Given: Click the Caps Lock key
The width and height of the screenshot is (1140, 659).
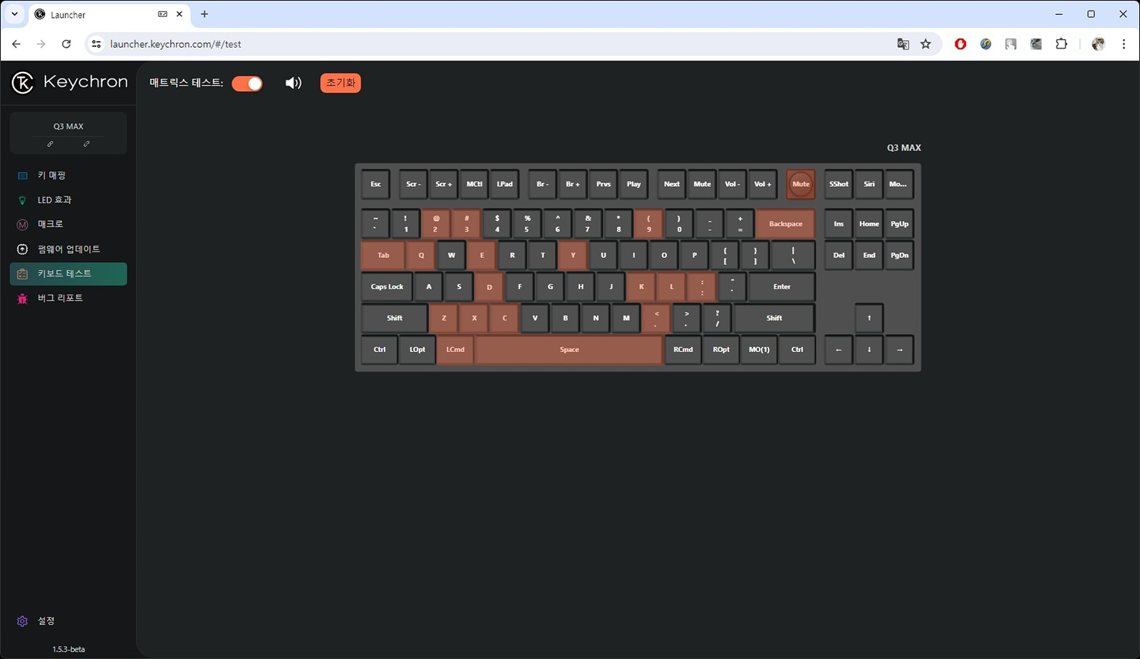Looking at the screenshot, I should pos(387,287).
